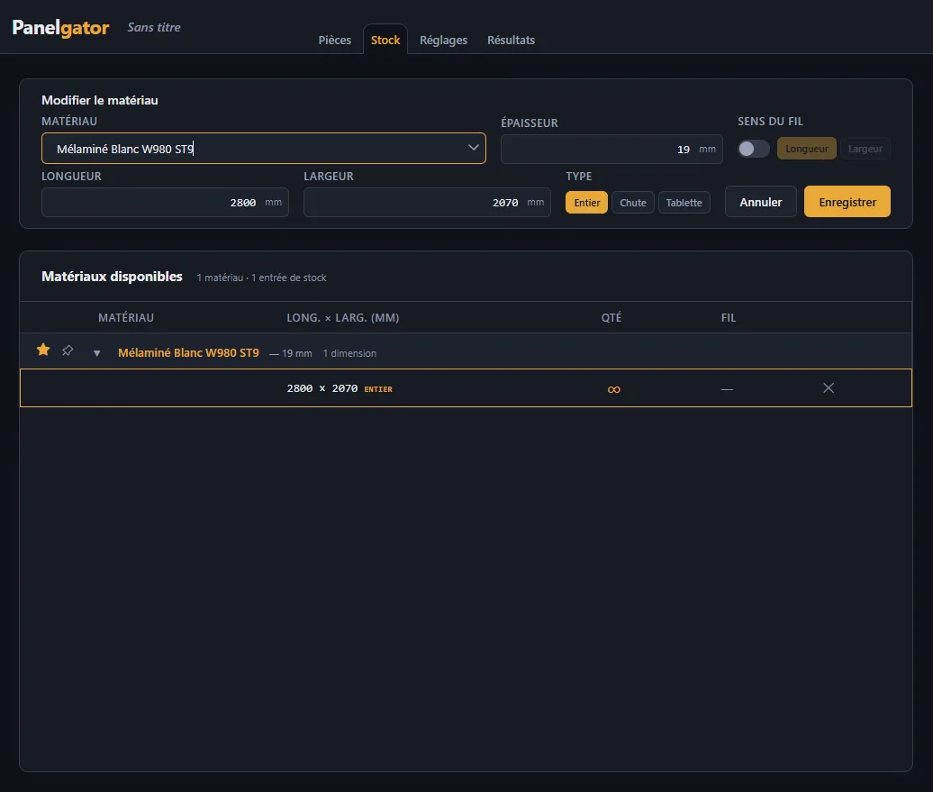Open the Réglages tab
Screen dimensions: 933x792
(x=443, y=40)
